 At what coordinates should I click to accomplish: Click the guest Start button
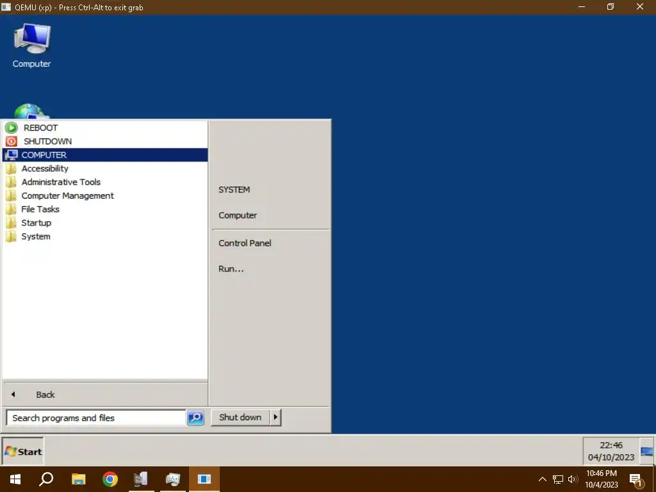pyautogui.click(x=23, y=452)
